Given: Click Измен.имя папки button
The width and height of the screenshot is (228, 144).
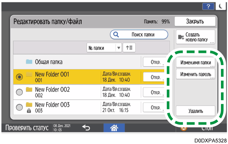Looking at the screenshot, I should tap(195, 62).
